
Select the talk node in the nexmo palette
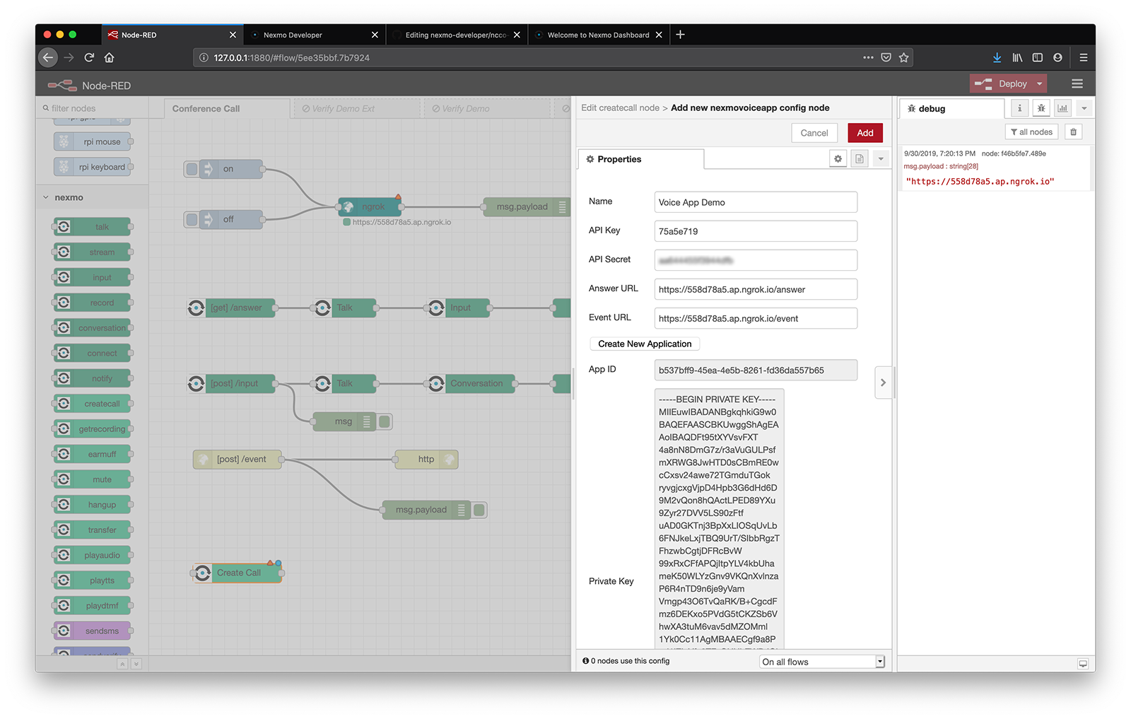[92, 227]
